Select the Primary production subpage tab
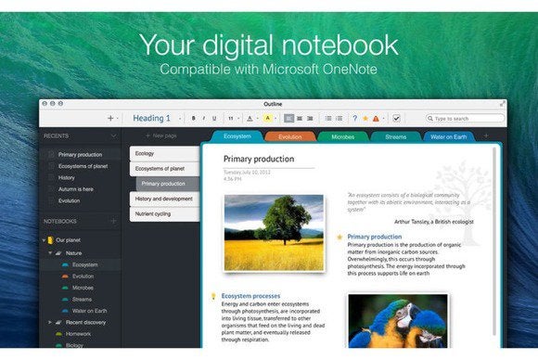 coord(168,184)
